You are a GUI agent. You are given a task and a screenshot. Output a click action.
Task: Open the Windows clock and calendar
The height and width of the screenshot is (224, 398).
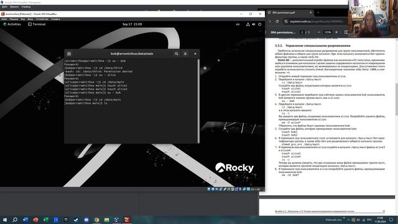(380, 220)
